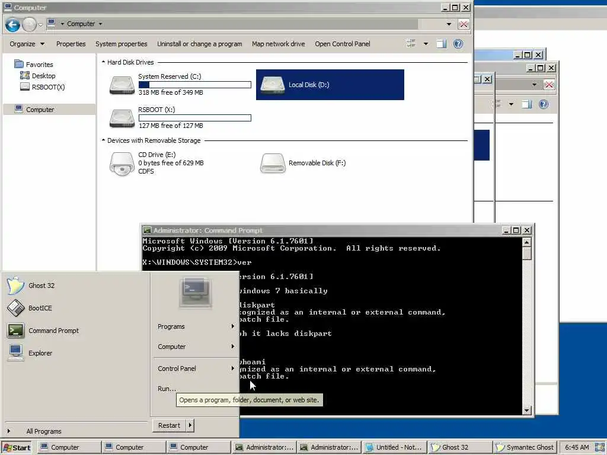Open the shutdown options arrow beside Restart
The height and width of the screenshot is (455, 607).
click(x=190, y=425)
